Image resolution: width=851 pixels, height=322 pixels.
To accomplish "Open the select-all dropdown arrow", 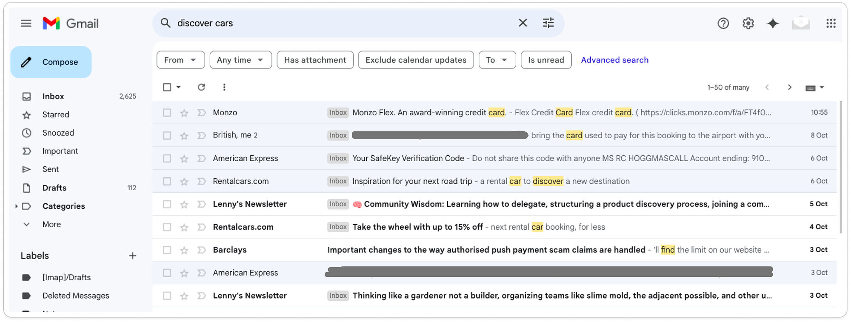I will coord(179,87).
